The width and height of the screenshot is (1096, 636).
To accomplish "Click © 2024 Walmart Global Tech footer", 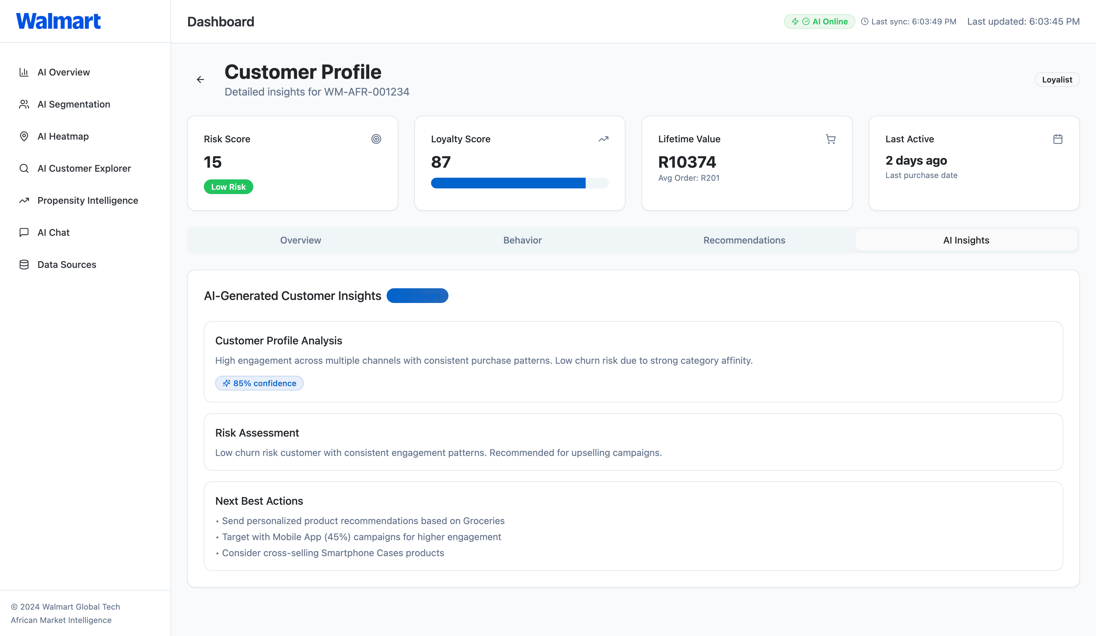I will 65,607.
